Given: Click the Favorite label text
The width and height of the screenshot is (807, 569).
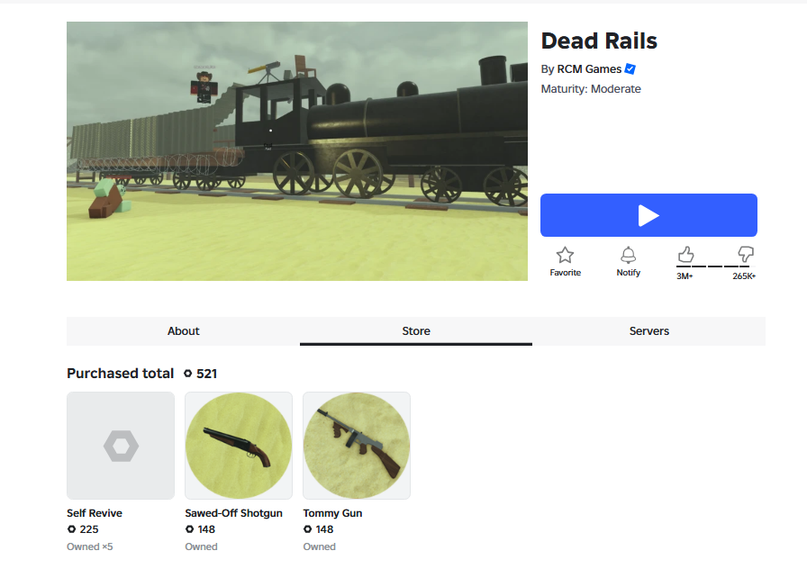Looking at the screenshot, I should [565, 273].
